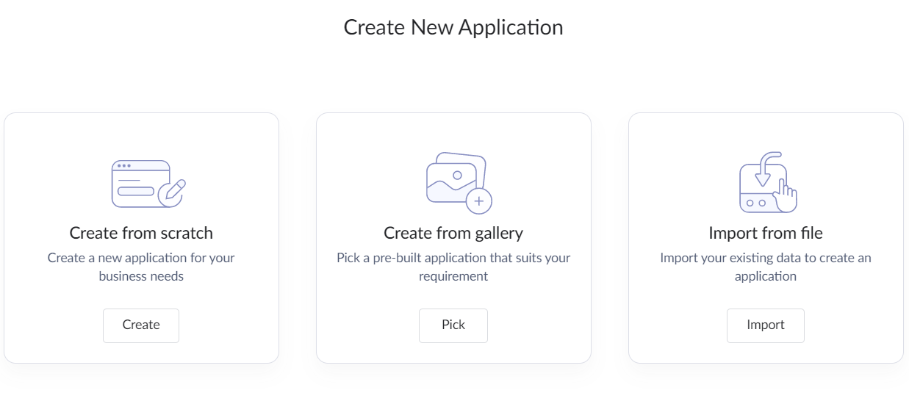Select the "Import from file" heading

point(766,233)
